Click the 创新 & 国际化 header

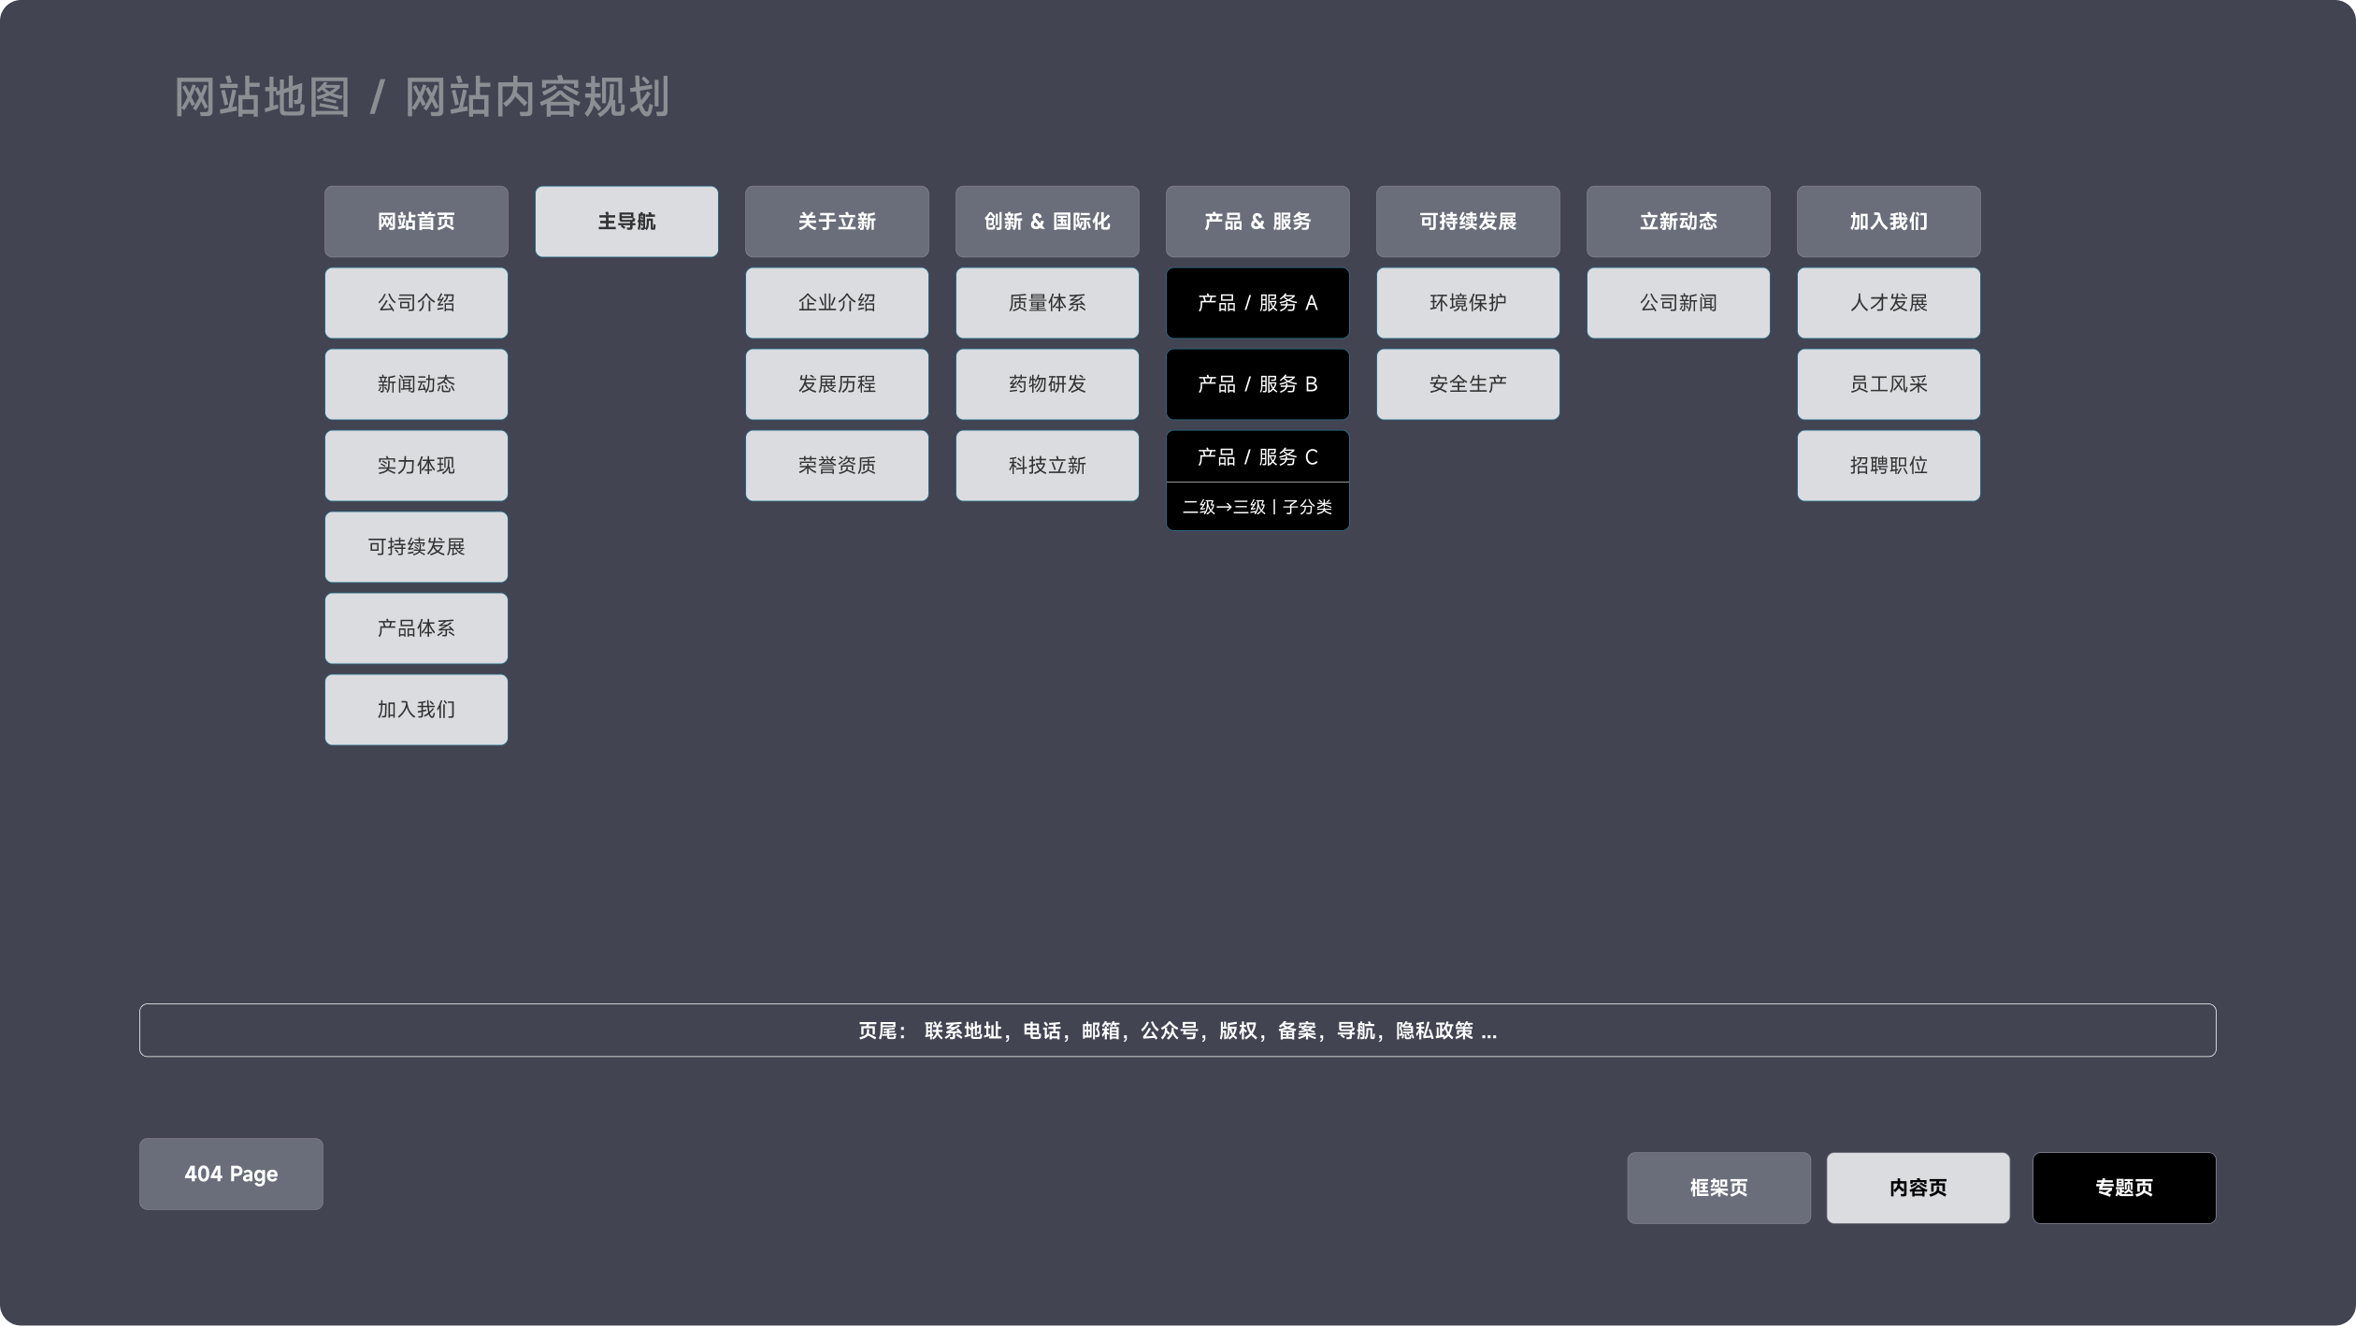click(x=1047, y=222)
